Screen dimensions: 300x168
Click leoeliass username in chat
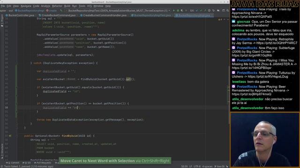click(239, 82)
